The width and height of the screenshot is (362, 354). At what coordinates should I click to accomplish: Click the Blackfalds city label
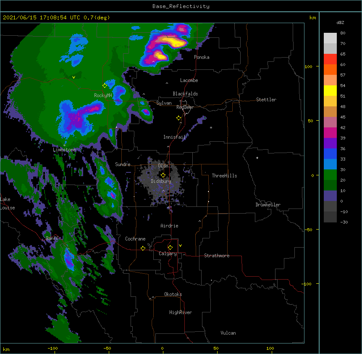[185, 94]
